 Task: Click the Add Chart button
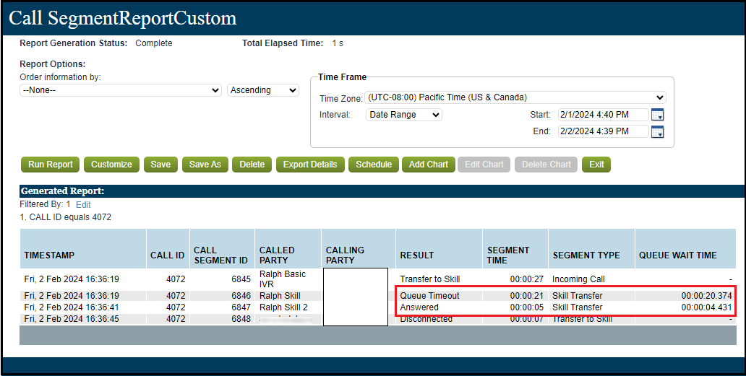428,165
